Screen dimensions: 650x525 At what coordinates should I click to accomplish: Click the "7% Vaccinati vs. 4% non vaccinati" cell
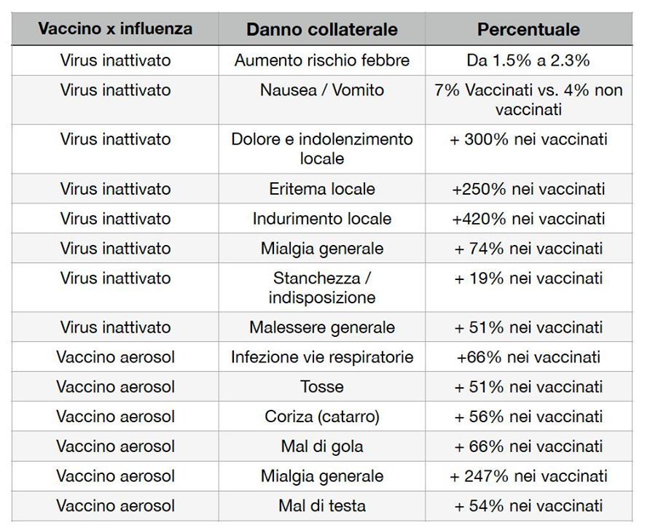point(528,100)
